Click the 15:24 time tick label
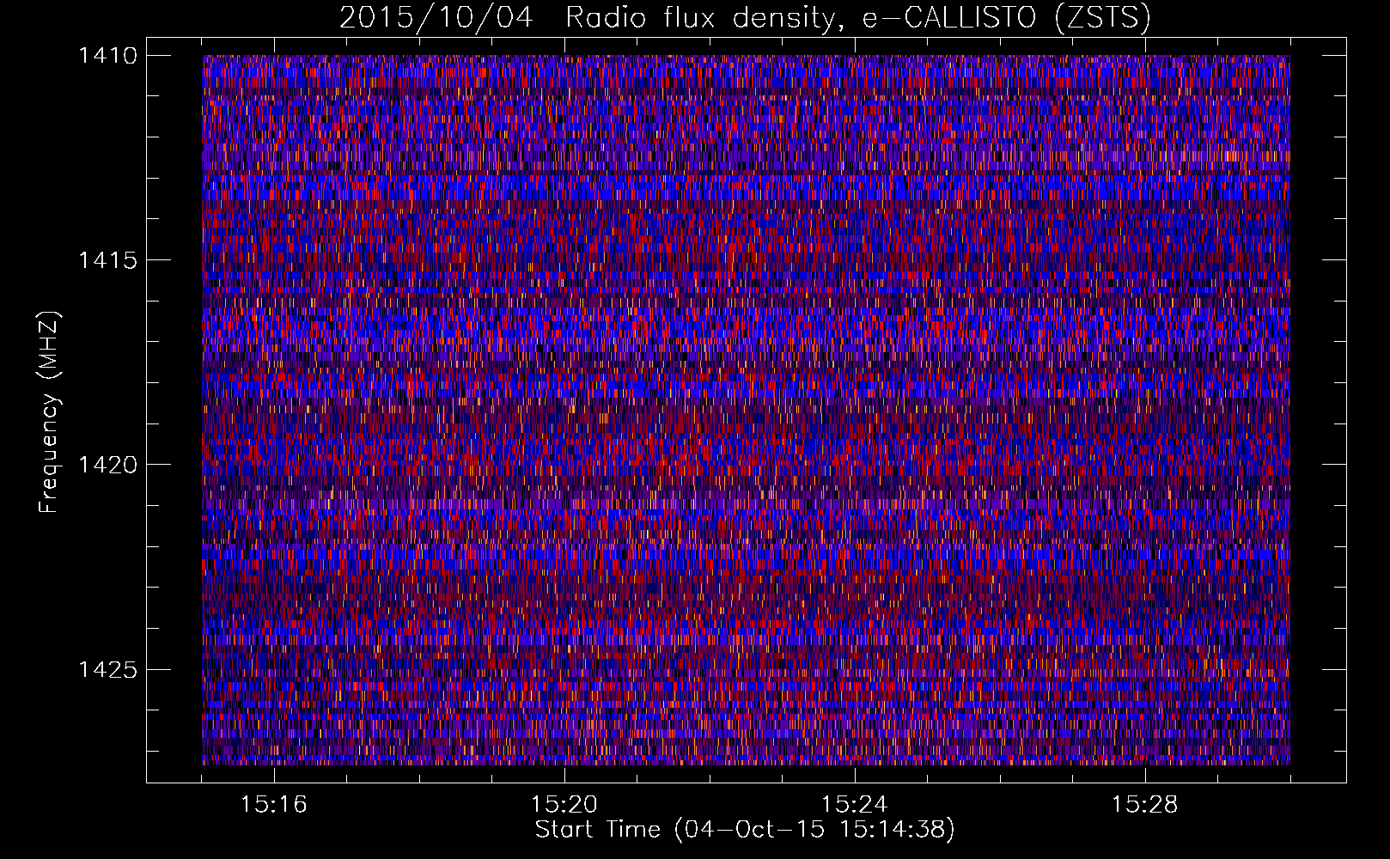1390x859 pixels. [855, 805]
